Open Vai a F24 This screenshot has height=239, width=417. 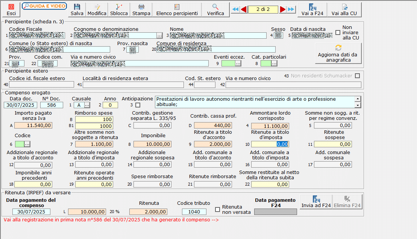[x=312, y=10]
